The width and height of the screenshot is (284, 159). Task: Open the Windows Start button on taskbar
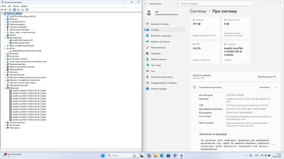click(x=103, y=156)
